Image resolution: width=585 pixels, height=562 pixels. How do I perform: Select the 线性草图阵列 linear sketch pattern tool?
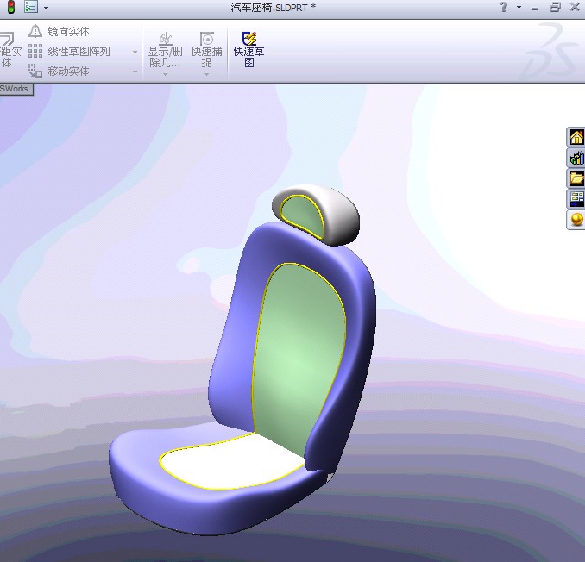(69, 52)
